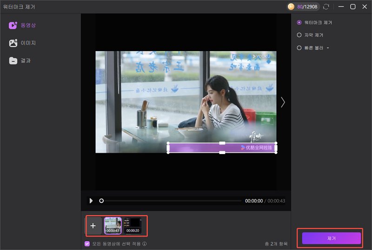Expand the 빠른 블러 dropdown arrow
The height and width of the screenshot is (250, 372).
coord(328,48)
